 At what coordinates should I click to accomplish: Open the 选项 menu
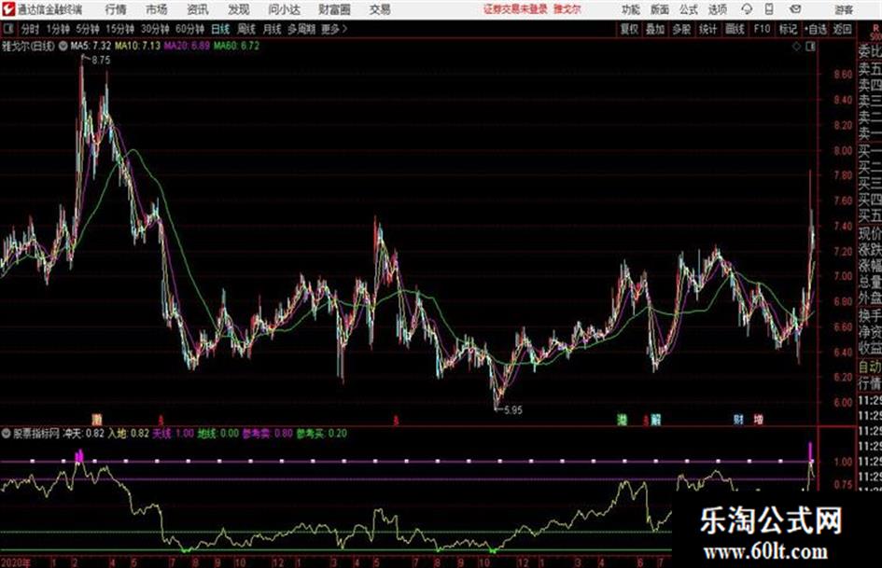pos(718,9)
